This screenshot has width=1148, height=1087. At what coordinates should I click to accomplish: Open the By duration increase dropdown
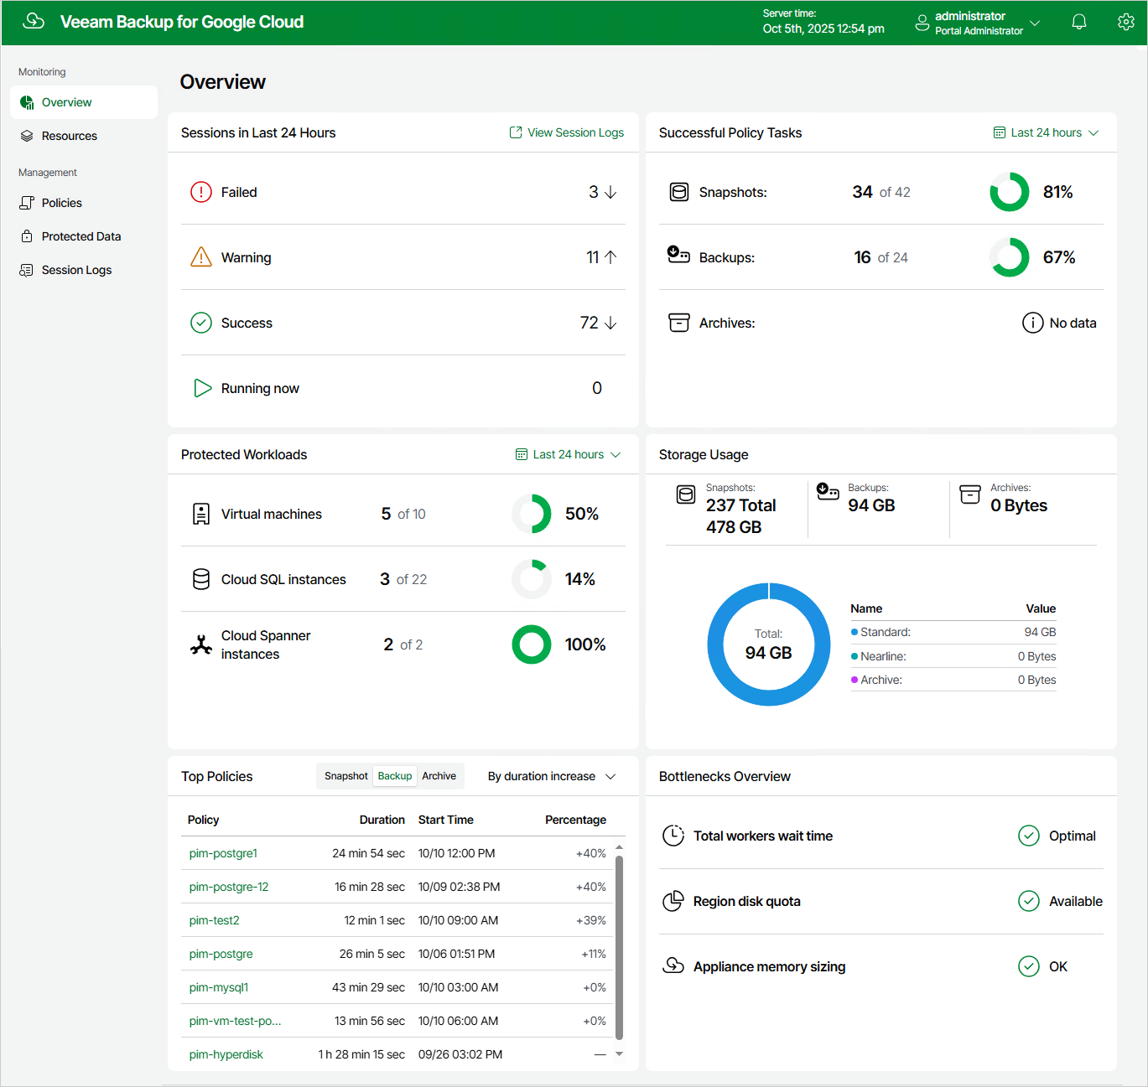pyautogui.click(x=552, y=776)
